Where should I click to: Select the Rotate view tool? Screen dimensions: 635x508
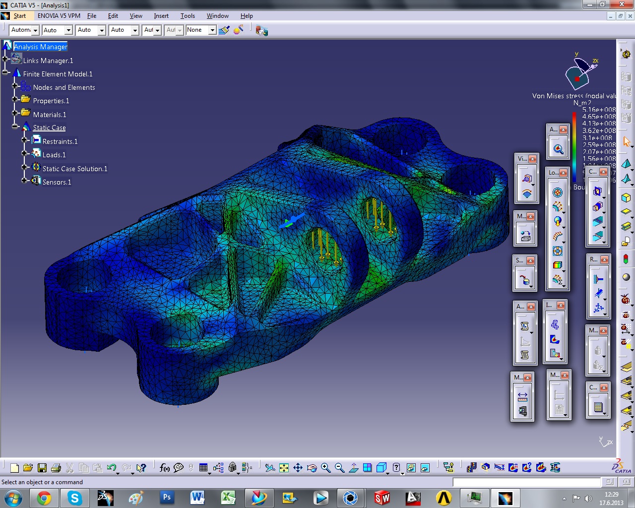(x=312, y=468)
